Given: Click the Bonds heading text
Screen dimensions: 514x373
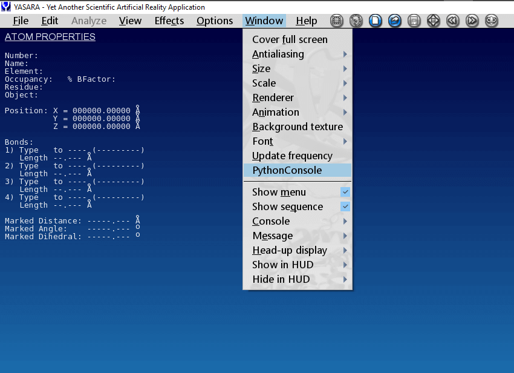Looking at the screenshot, I should 19,142.
